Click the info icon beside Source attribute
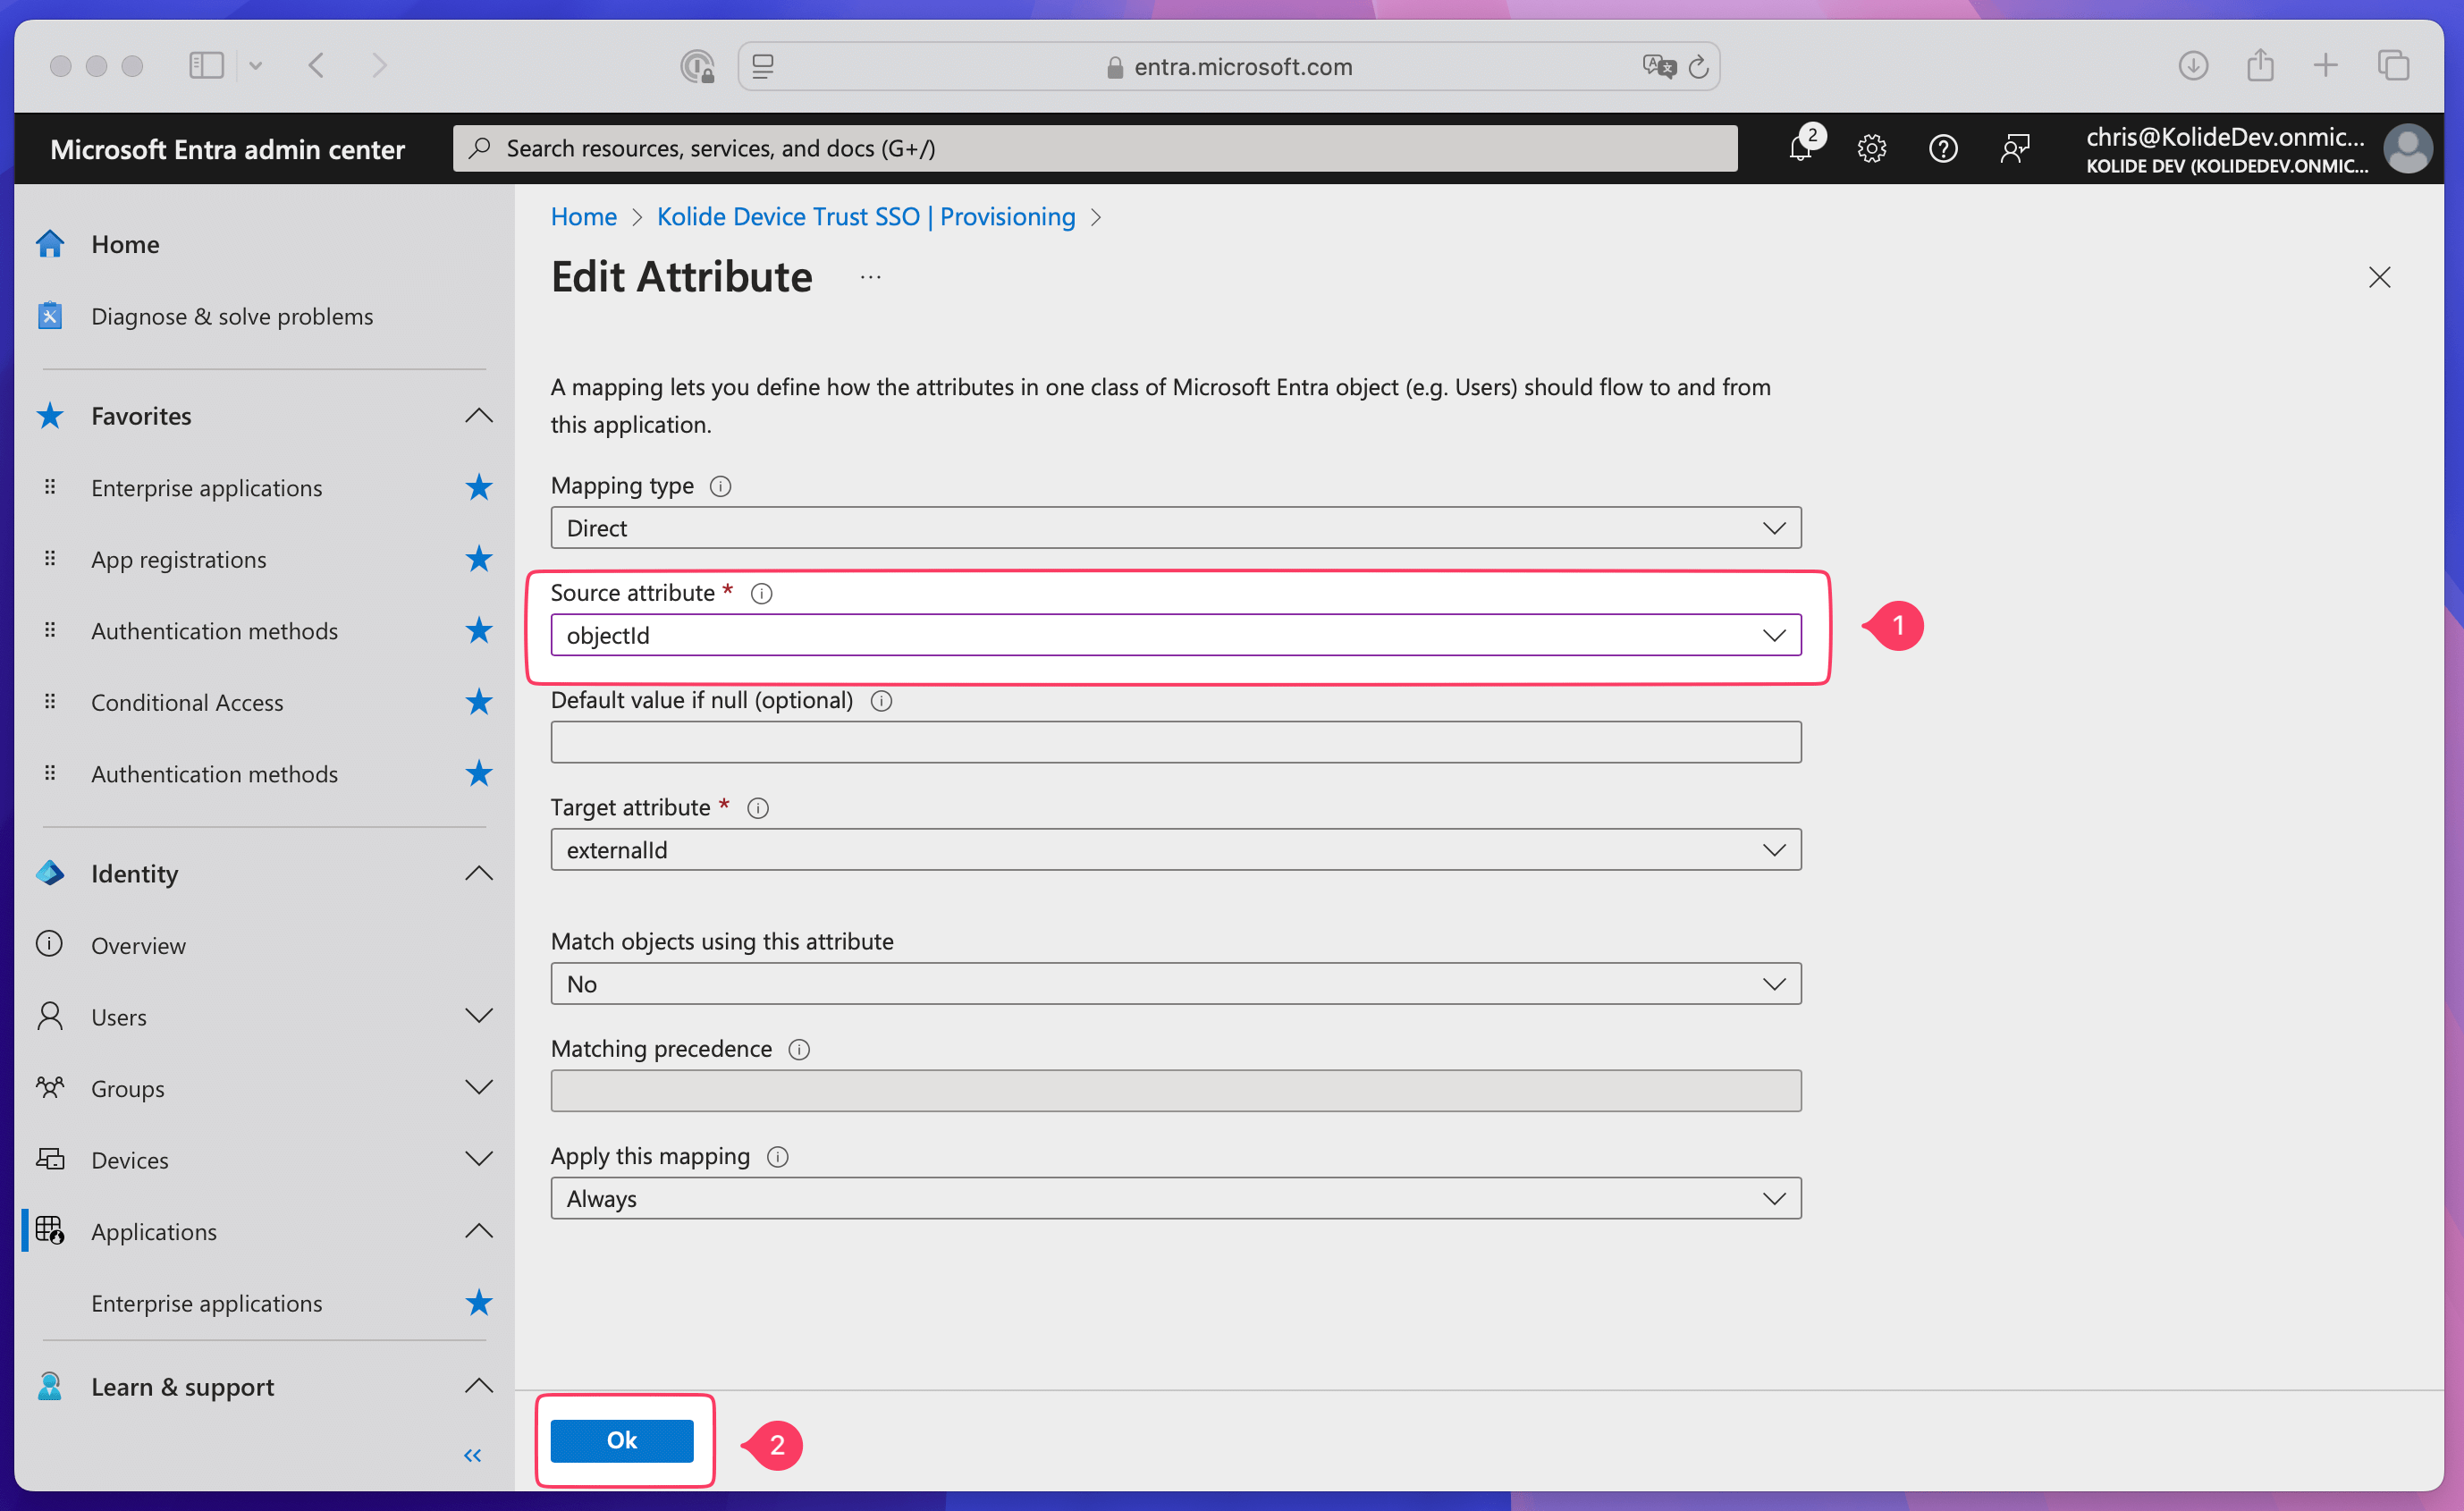Screen dimensions: 2464x1511 coord(761,594)
